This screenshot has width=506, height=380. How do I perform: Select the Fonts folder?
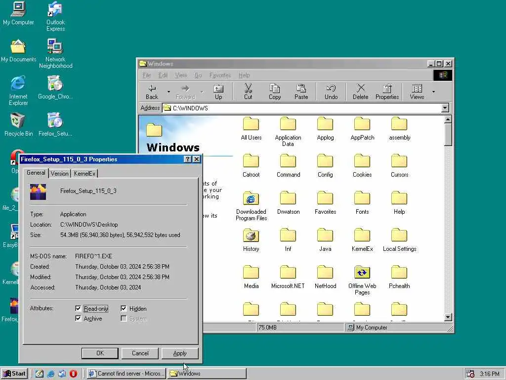point(362,202)
